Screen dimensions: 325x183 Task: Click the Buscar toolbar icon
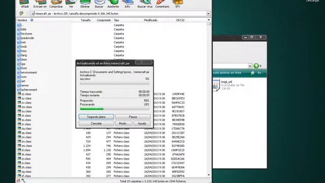click(99, 4)
